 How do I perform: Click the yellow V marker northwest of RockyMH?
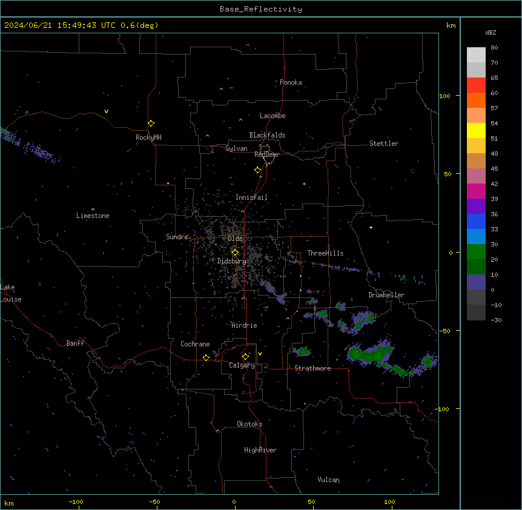point(106,111)
